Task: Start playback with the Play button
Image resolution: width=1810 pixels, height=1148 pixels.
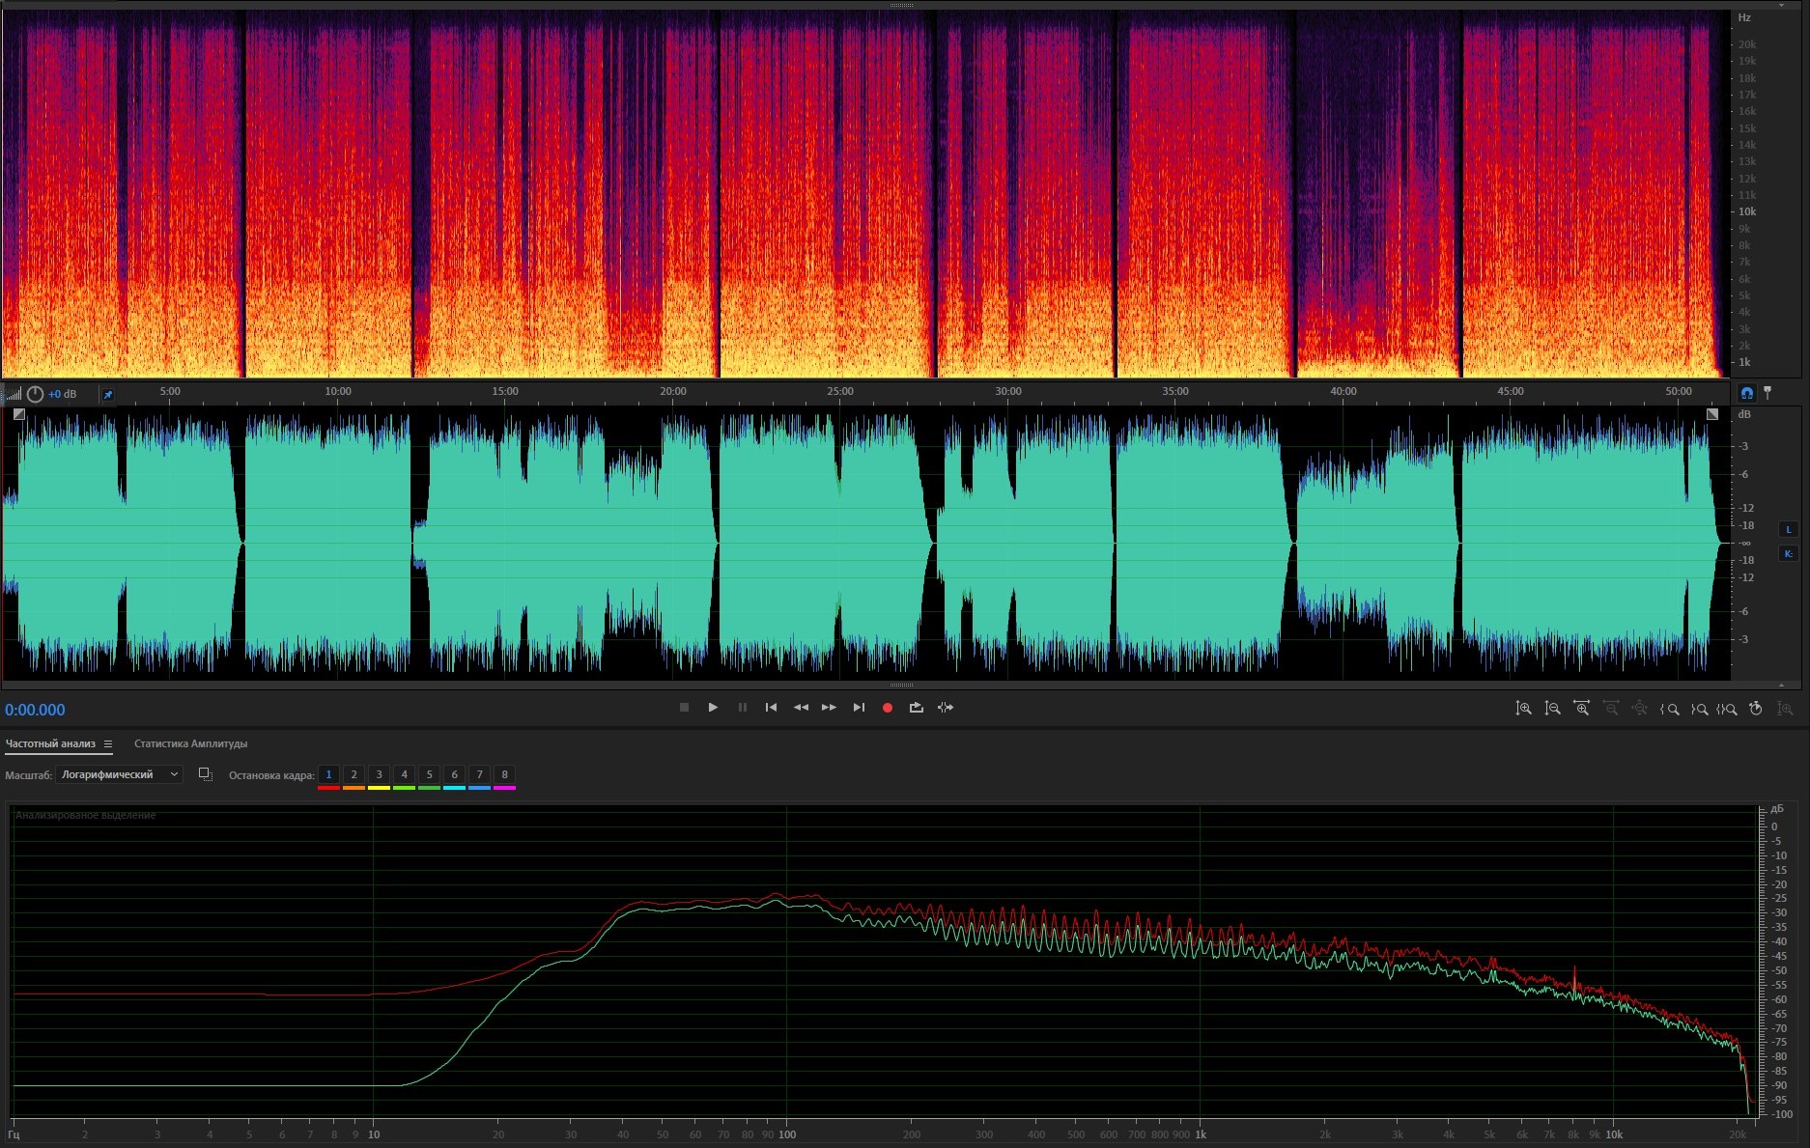Action: 713,708
